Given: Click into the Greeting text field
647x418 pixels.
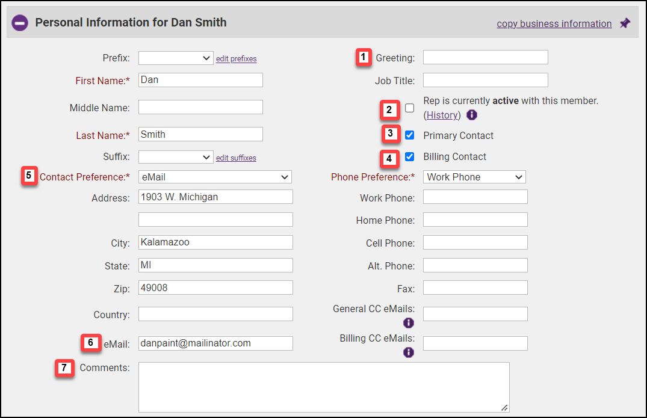Looking at the screenshot, I should pyautogui.click(x=485, y=57).
